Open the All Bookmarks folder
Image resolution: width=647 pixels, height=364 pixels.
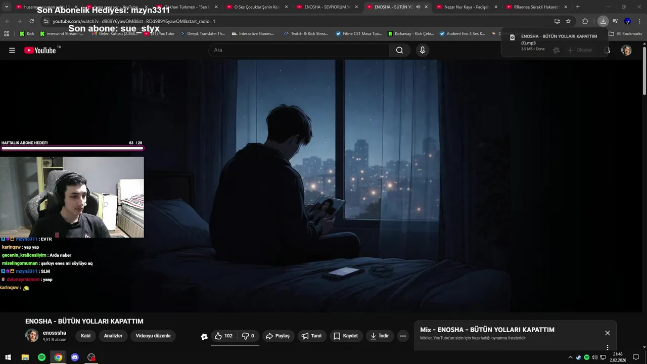(625, 34)
